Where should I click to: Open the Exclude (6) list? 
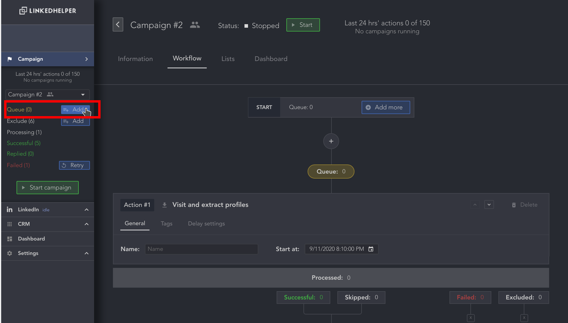(21, 121)
